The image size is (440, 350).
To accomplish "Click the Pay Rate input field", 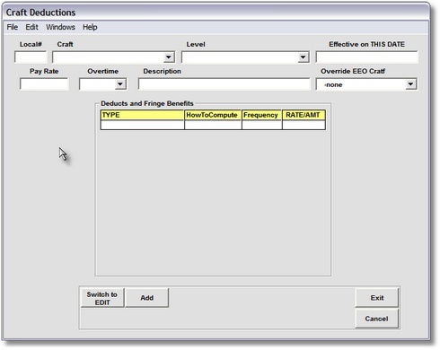I will click(44, 84).
